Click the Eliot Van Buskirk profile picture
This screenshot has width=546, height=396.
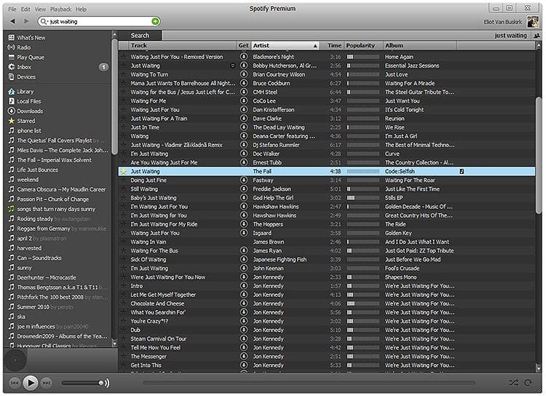pos(533,22)
